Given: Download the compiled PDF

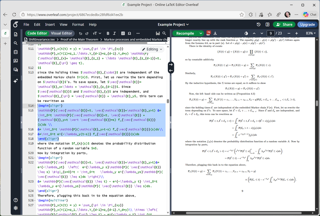Looking at the screenshot, I should coord(215,33).
